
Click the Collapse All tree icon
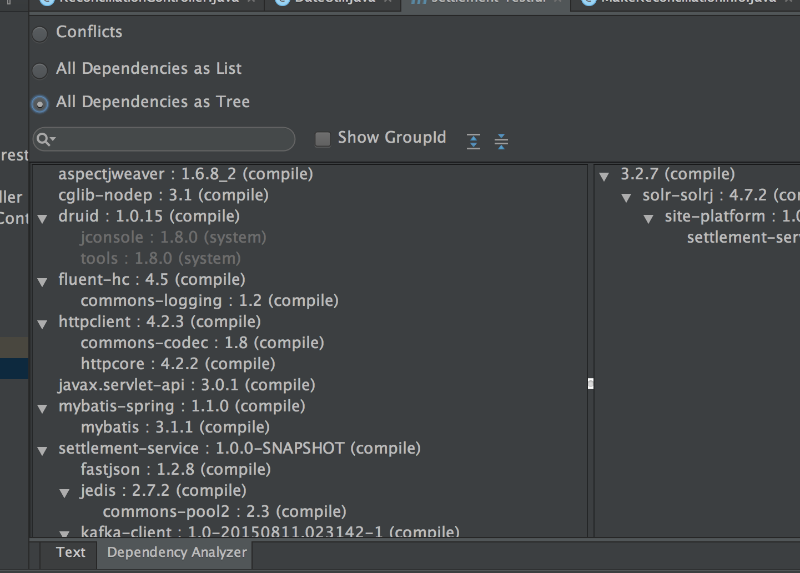(501, 141)
